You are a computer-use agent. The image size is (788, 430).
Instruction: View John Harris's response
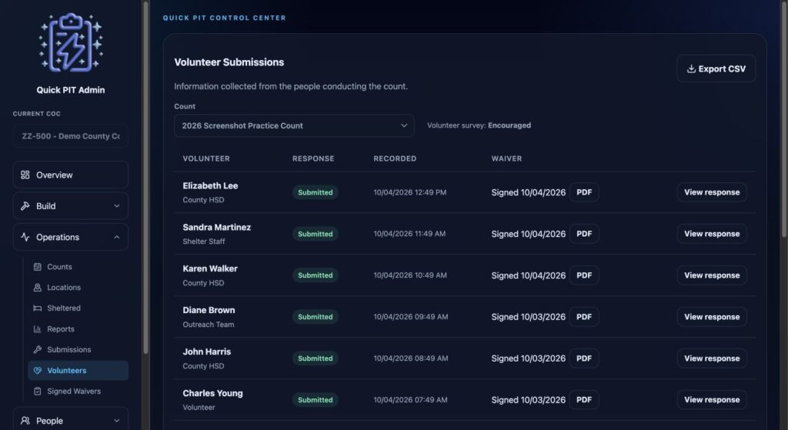pyautogui.click(x=712, y=358)
